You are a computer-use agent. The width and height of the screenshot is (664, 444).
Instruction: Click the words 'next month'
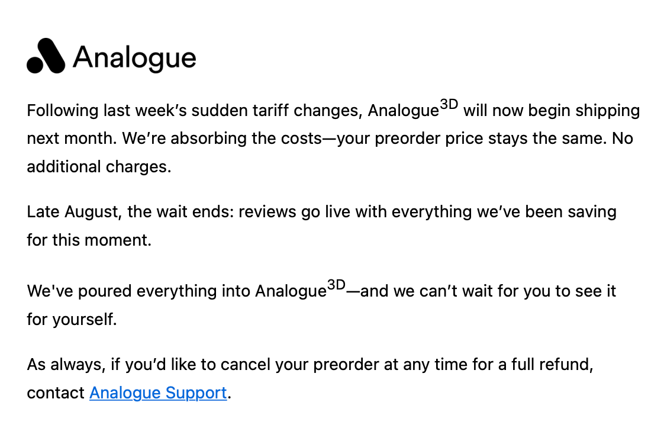(70, 139)
